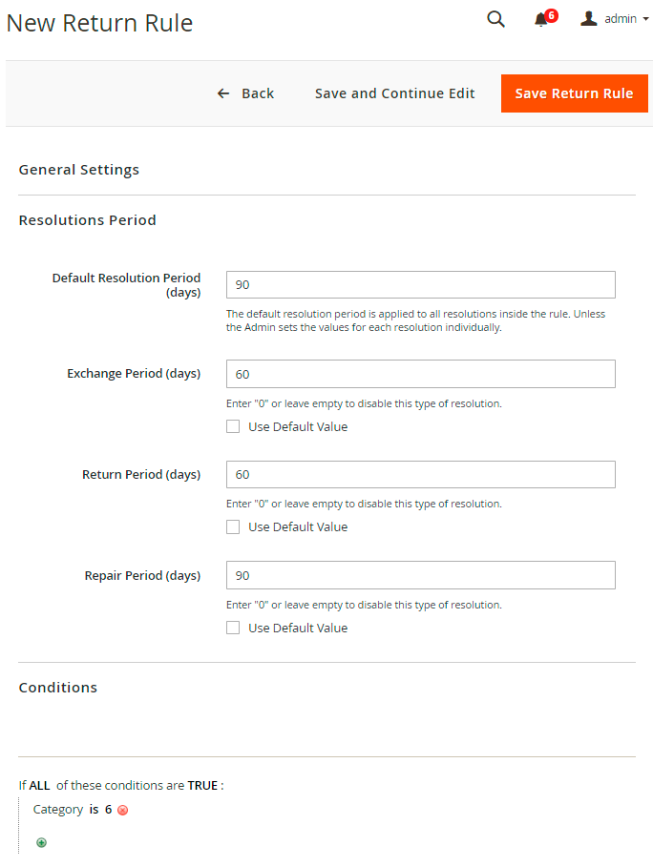Click the Back arrow icon
653x866 pixels.
[x=223, y=93]
